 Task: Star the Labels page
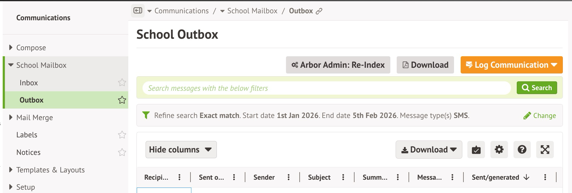[122, 135]
